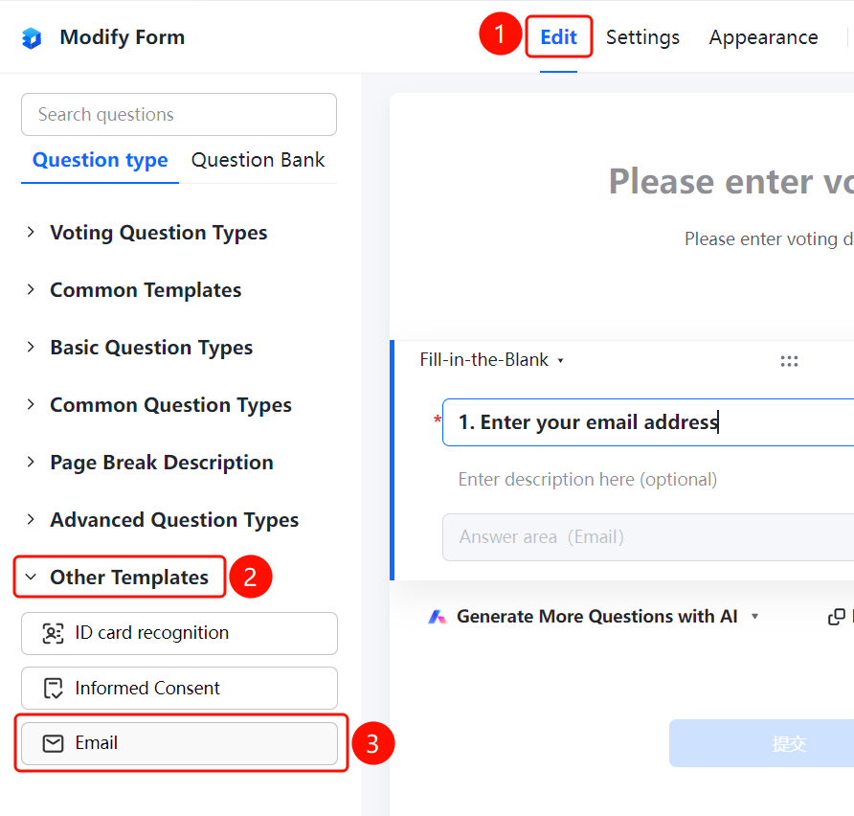
Task: Add the Informed Consent template
Action: [x=179, y=688]
